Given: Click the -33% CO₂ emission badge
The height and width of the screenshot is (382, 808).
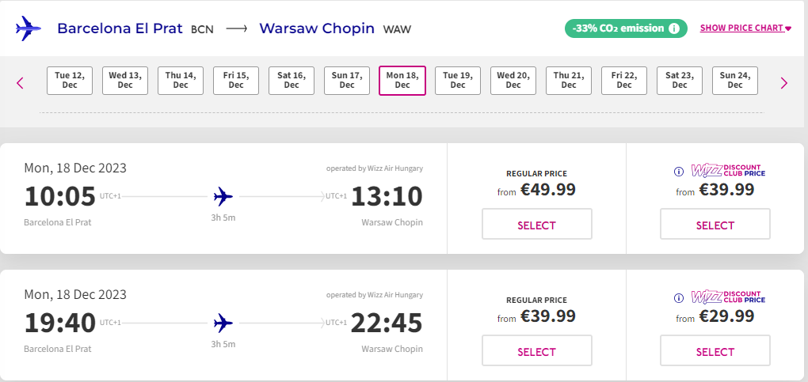Looking at the screenshot, I should pos(626,28).
